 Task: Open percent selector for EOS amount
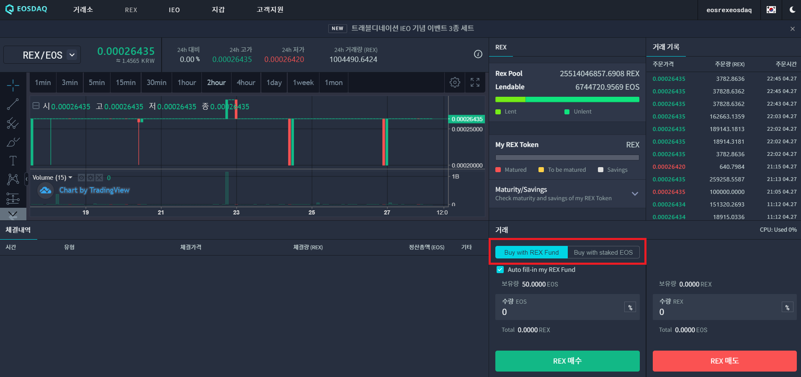(x=630, y=307)
